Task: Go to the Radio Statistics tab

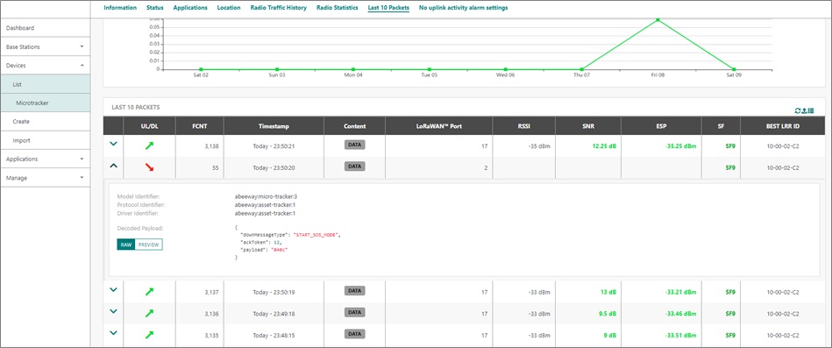Action: (337, 8)
